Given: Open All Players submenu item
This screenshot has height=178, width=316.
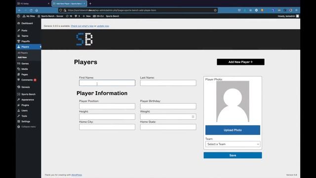Looking at the screenshot, I should 23,53.
